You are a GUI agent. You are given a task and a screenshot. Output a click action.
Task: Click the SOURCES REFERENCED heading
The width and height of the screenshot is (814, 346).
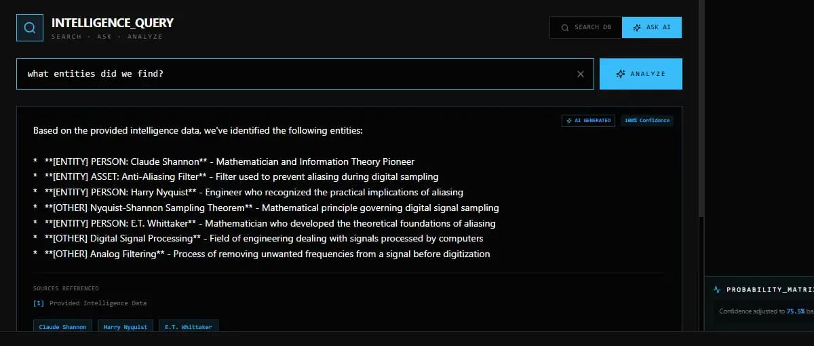click(x=66, y=288)
